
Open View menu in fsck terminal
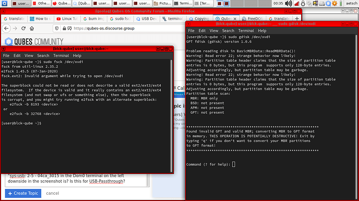[x=29, y=56]
